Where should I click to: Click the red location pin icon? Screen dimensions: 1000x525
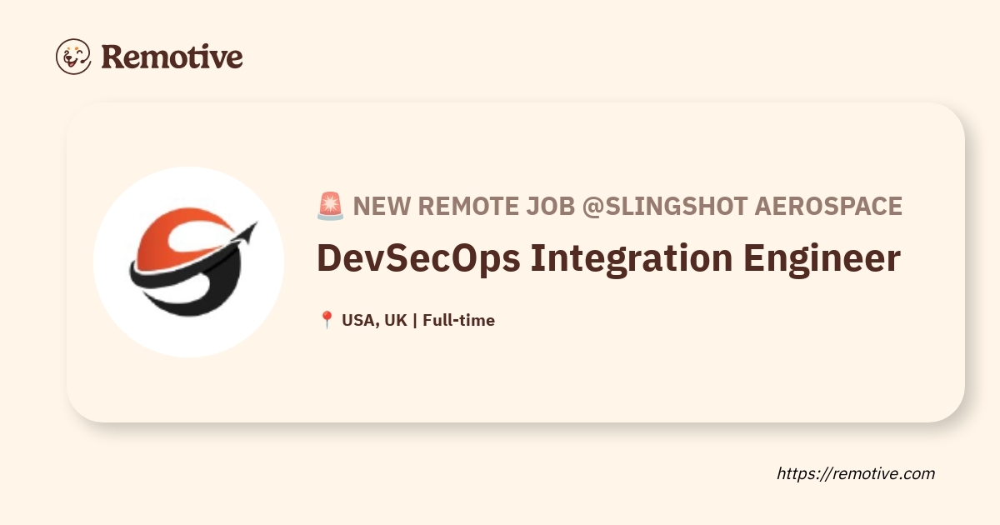point(327,320)
